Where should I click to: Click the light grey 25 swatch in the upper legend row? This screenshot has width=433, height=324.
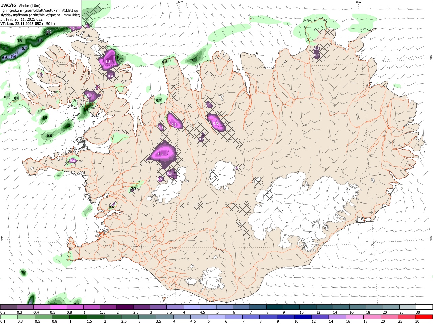[408, 307]
